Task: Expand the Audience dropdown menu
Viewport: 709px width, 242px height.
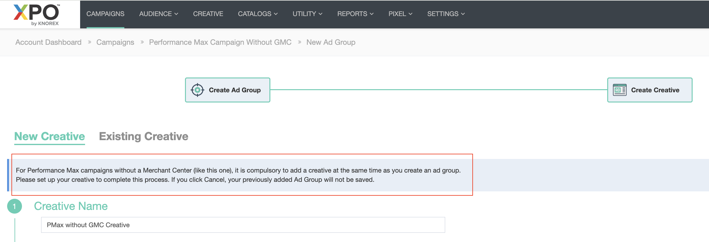Action: 158,14
